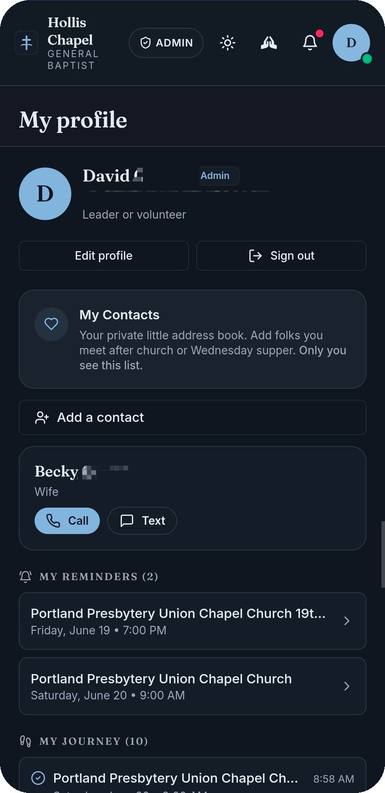The width and height of the screenshot is (385, 793).
Task: Click the Admin role tag beside David
Action: point(215,176)
